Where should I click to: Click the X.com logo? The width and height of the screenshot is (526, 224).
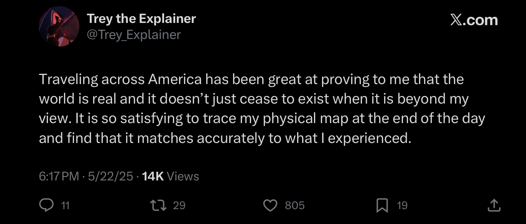click(x=474, y=20)
